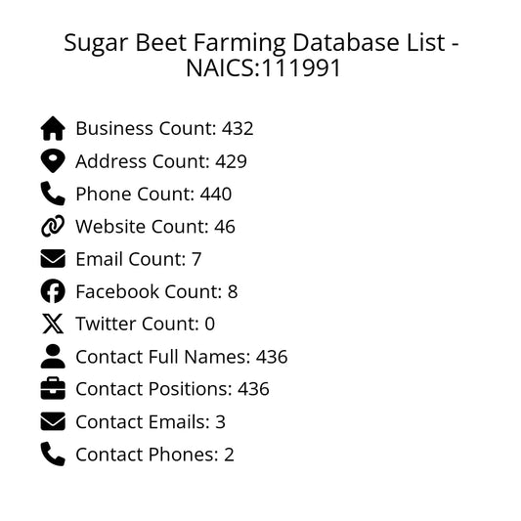The width and height of the screenshot is (521, 521).
Task: Click the map pin icon for Address Count
Action: [53, 161]
